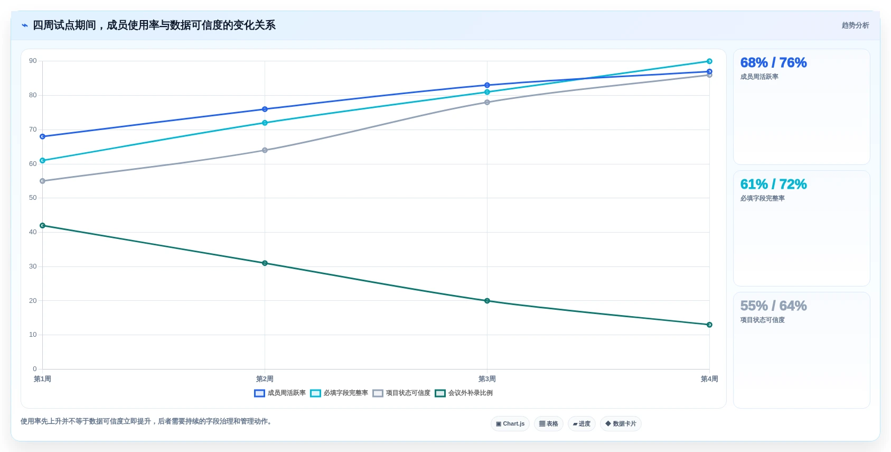Click the 第3周 point on 必填字段完整率 line
Viewport: 891px width, 452px height.
(x=487, y=92)
